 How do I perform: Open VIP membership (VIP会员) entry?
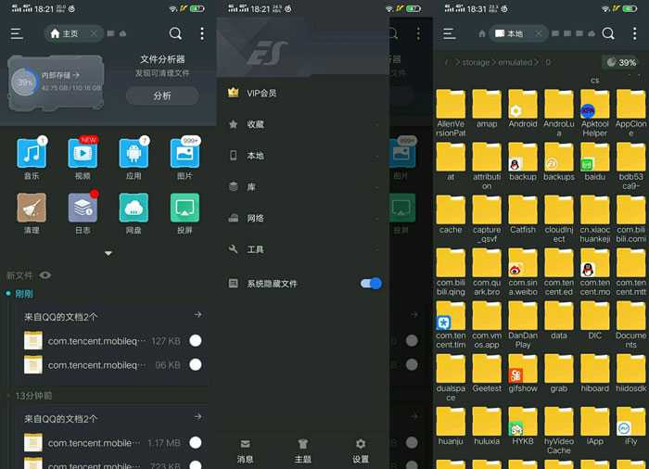[303, 93]
